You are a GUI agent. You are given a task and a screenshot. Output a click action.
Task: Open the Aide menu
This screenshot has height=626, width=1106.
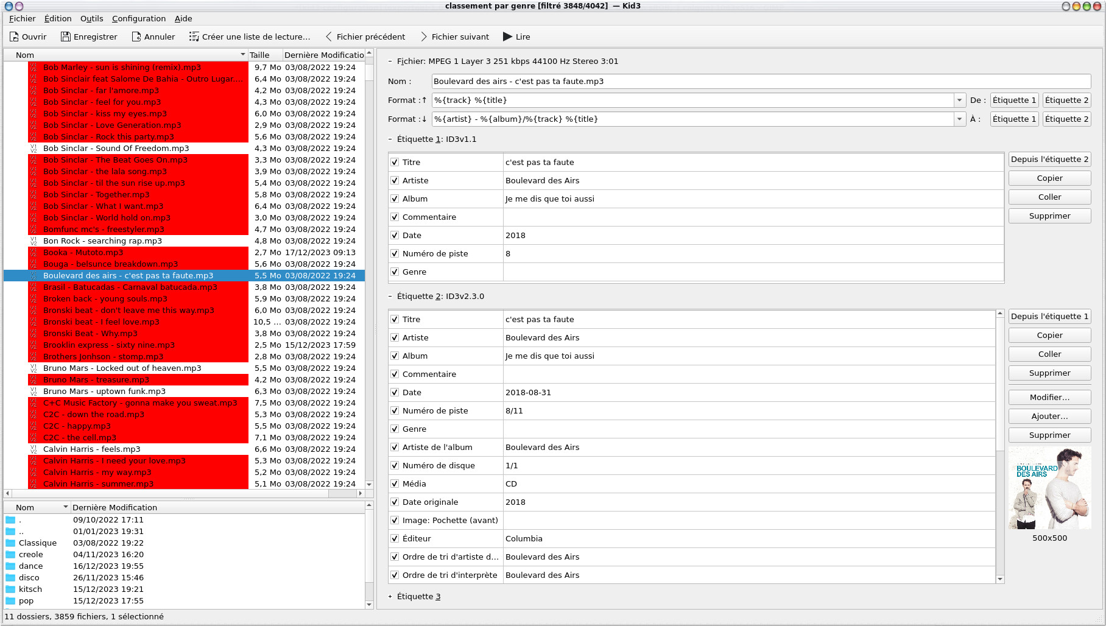tap(183, 19)
